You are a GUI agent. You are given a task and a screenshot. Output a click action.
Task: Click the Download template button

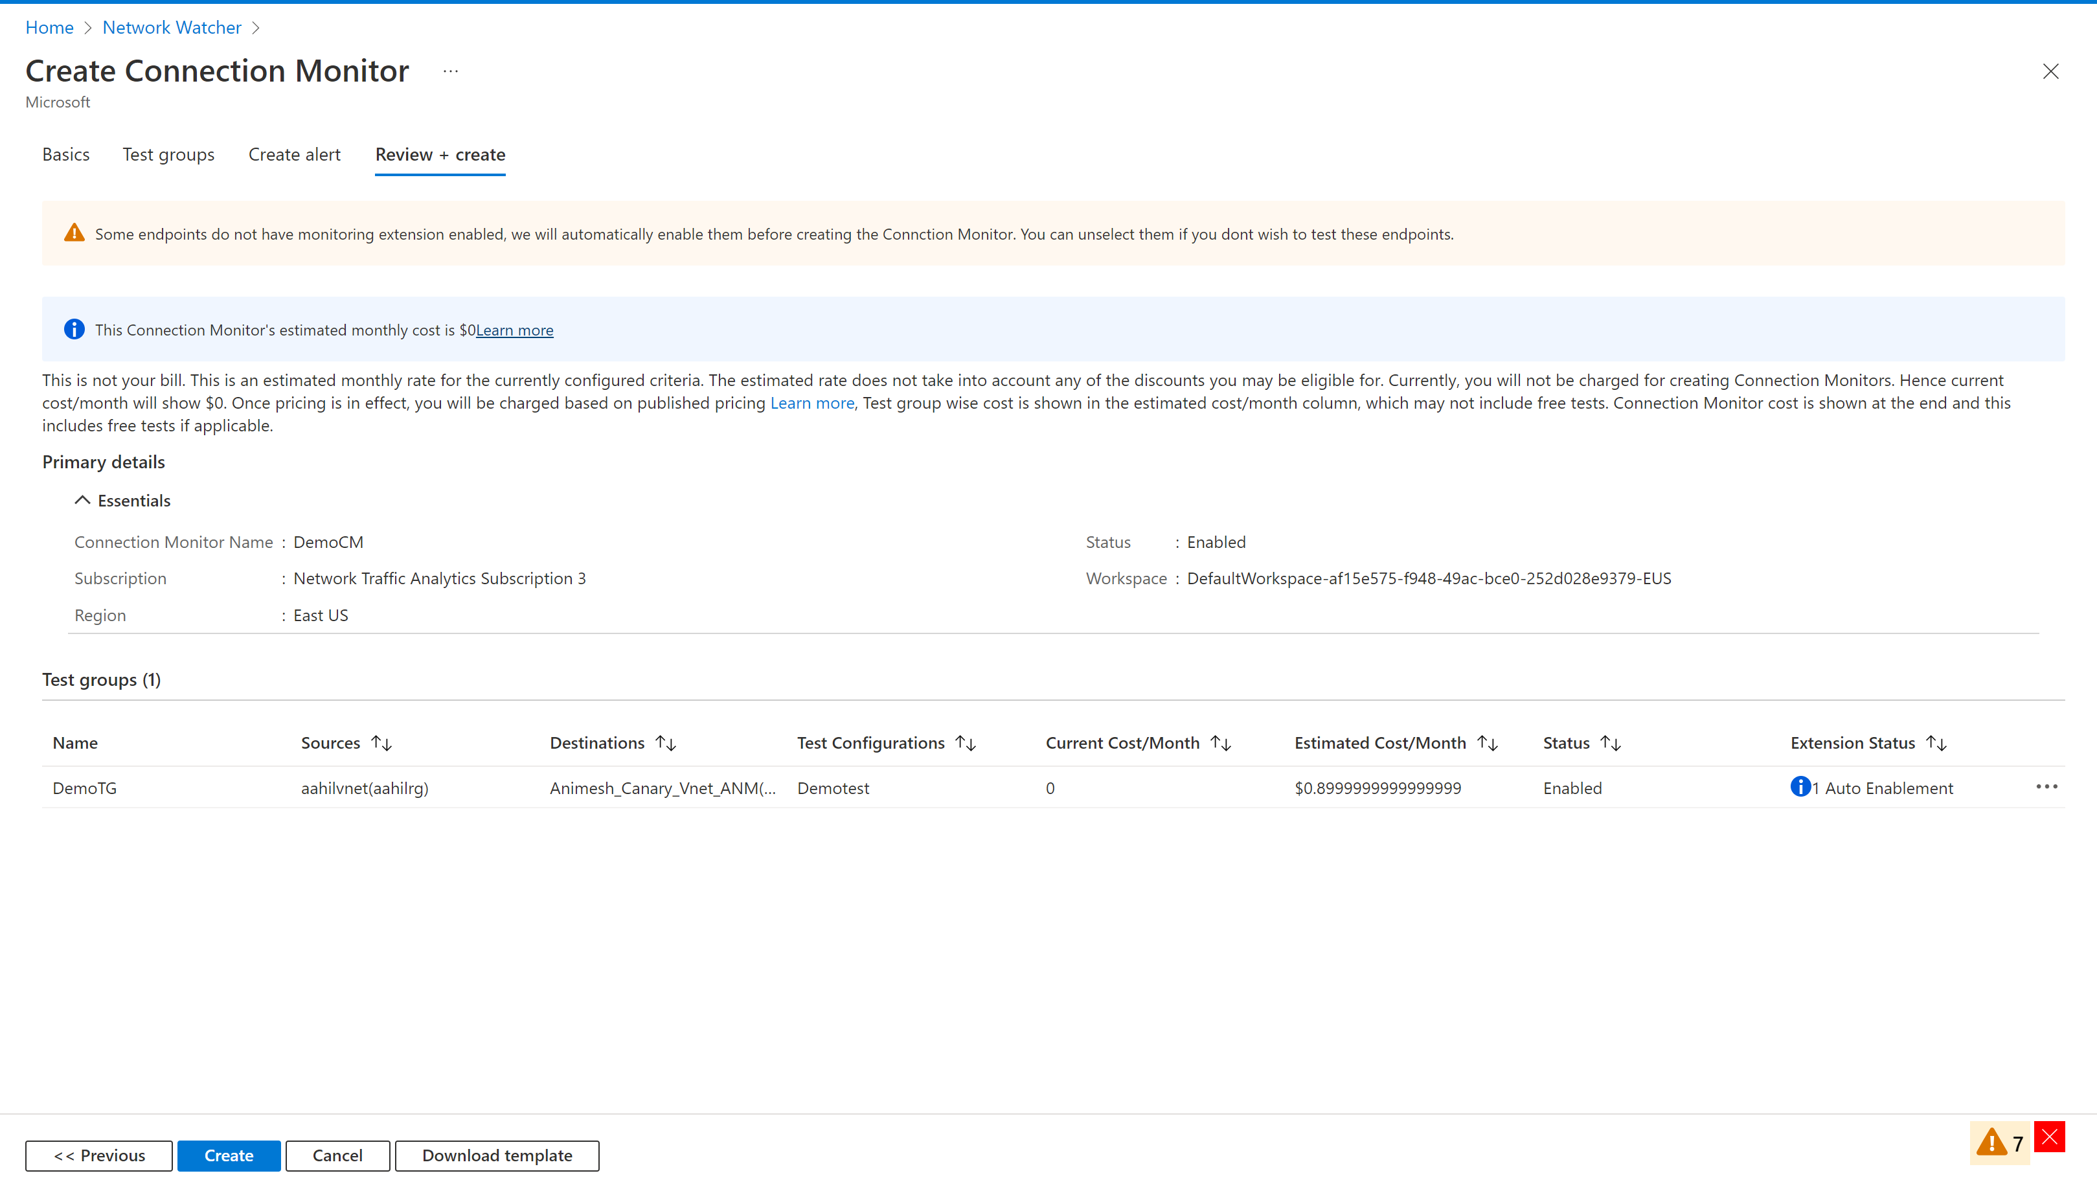495,1154
